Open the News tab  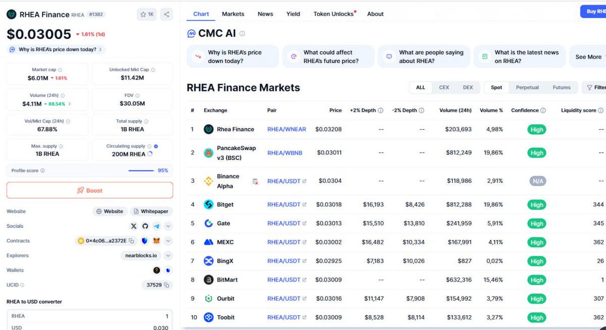click(x=265, y=14)
